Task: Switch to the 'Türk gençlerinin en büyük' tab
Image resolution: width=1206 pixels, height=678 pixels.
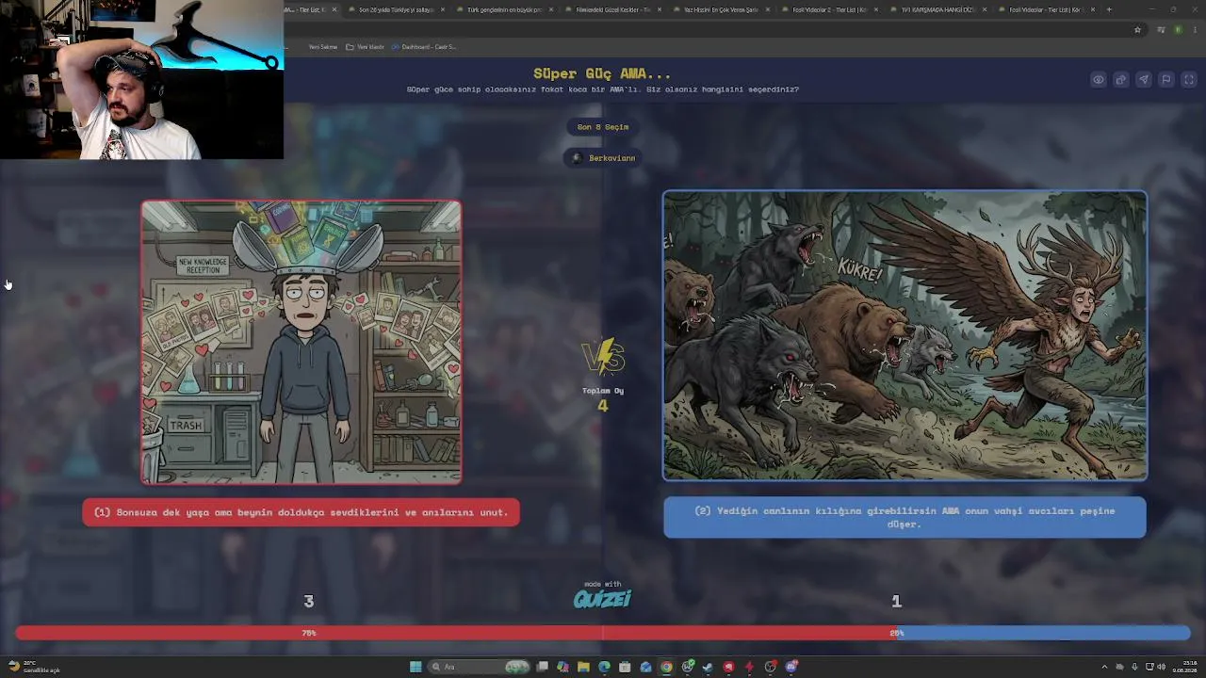Action: point(504,9)
